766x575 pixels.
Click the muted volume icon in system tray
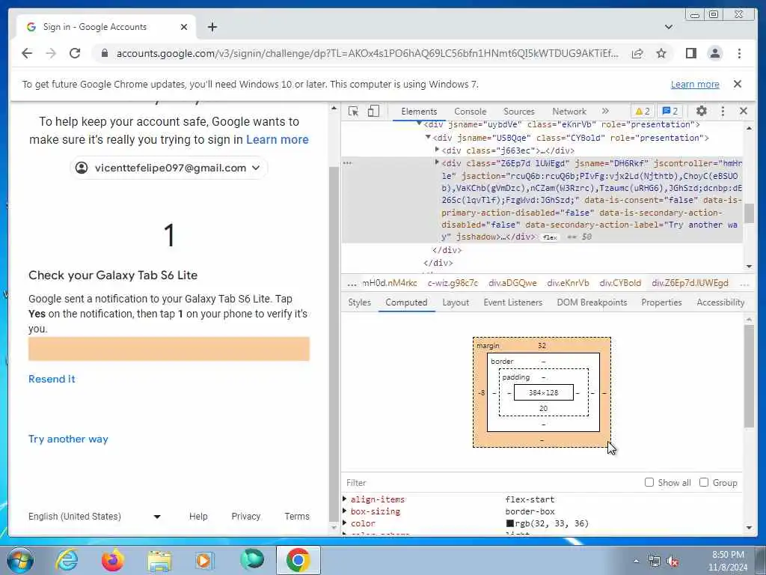point(673,562)
